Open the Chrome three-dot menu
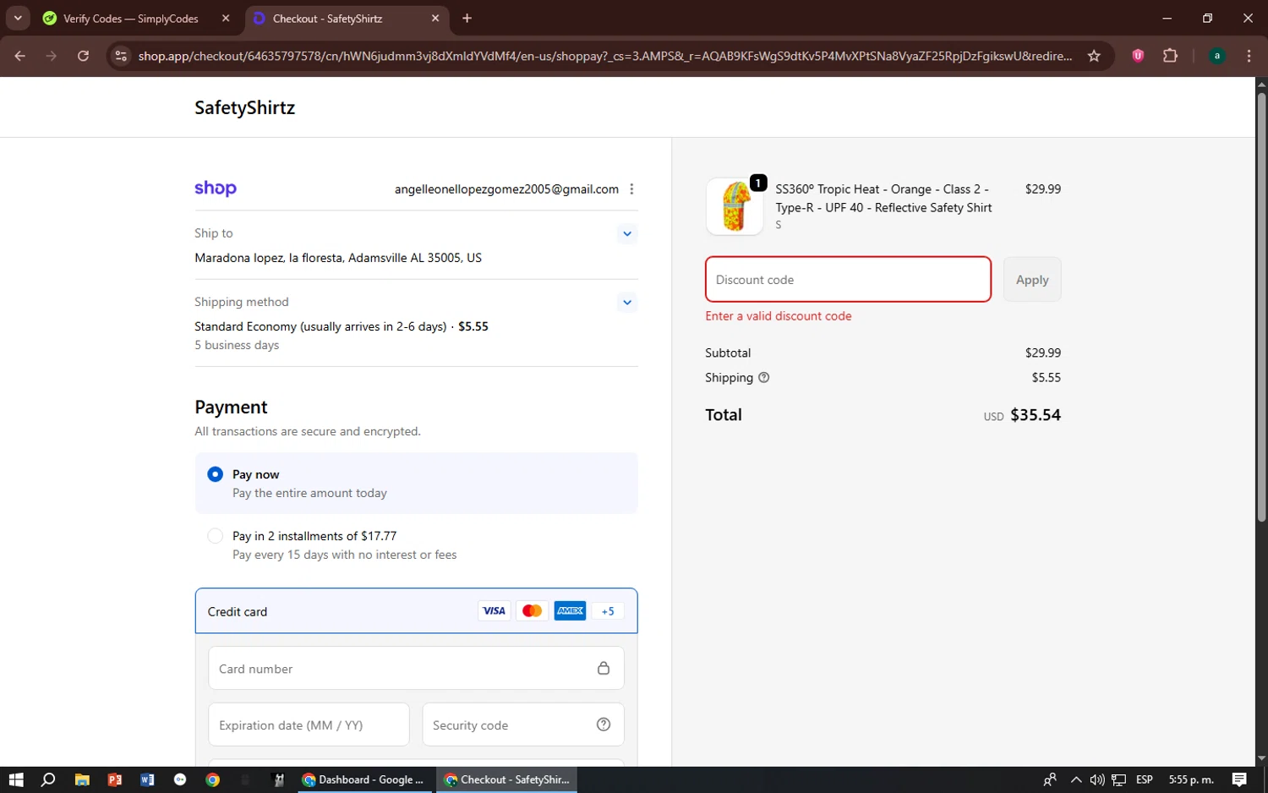 pyautogui.click(x=1249, y=56)
